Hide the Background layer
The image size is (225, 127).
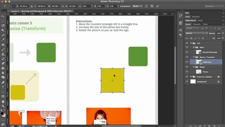click(x=187, y=81)
